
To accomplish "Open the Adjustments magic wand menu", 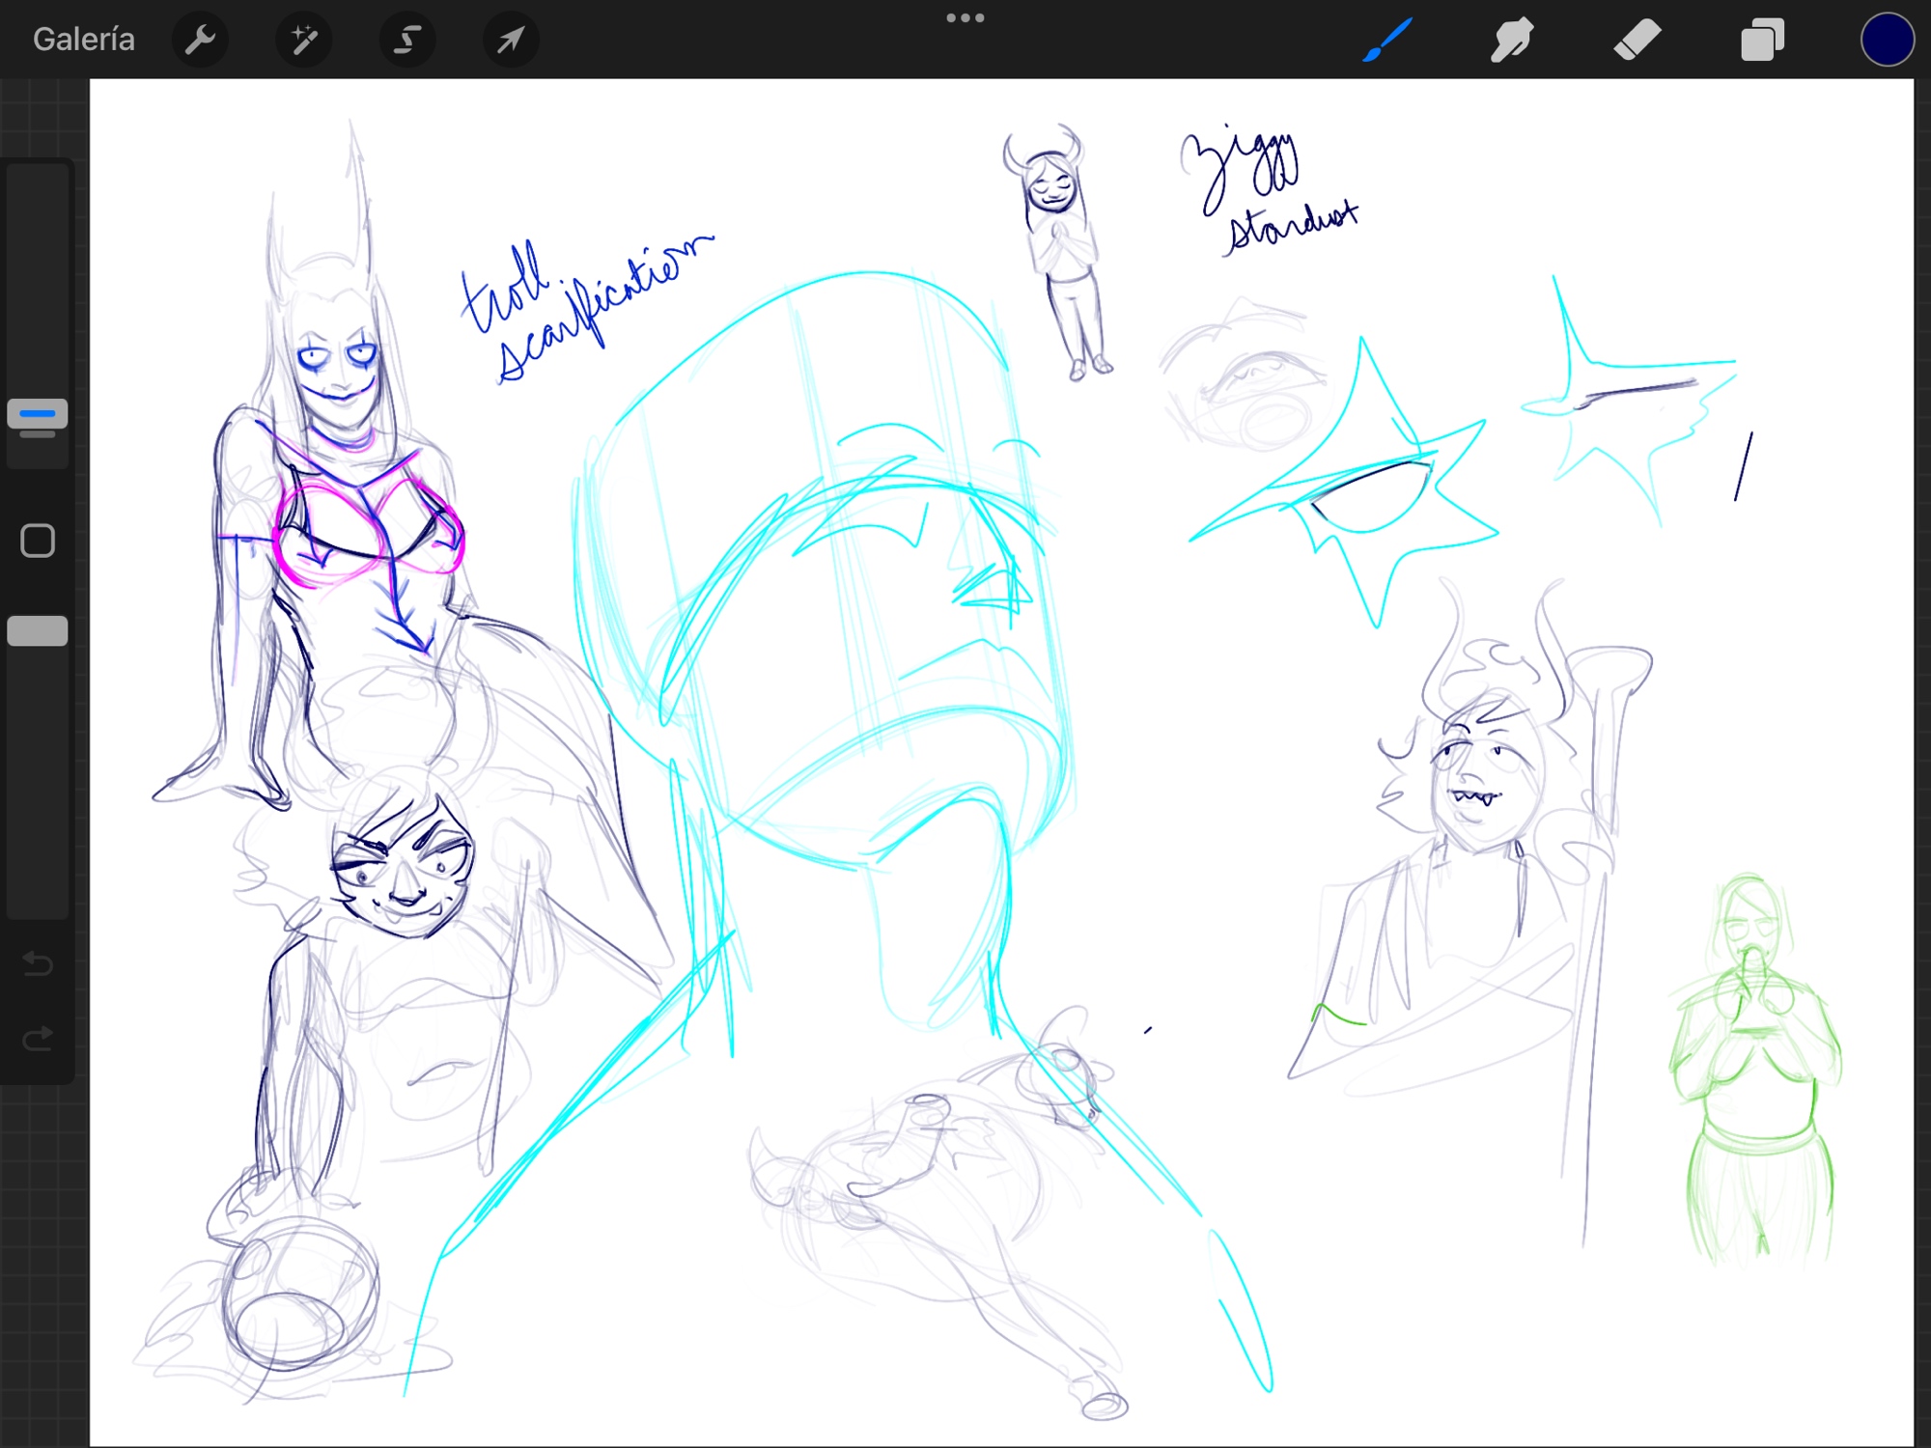I will pos(304,40).
